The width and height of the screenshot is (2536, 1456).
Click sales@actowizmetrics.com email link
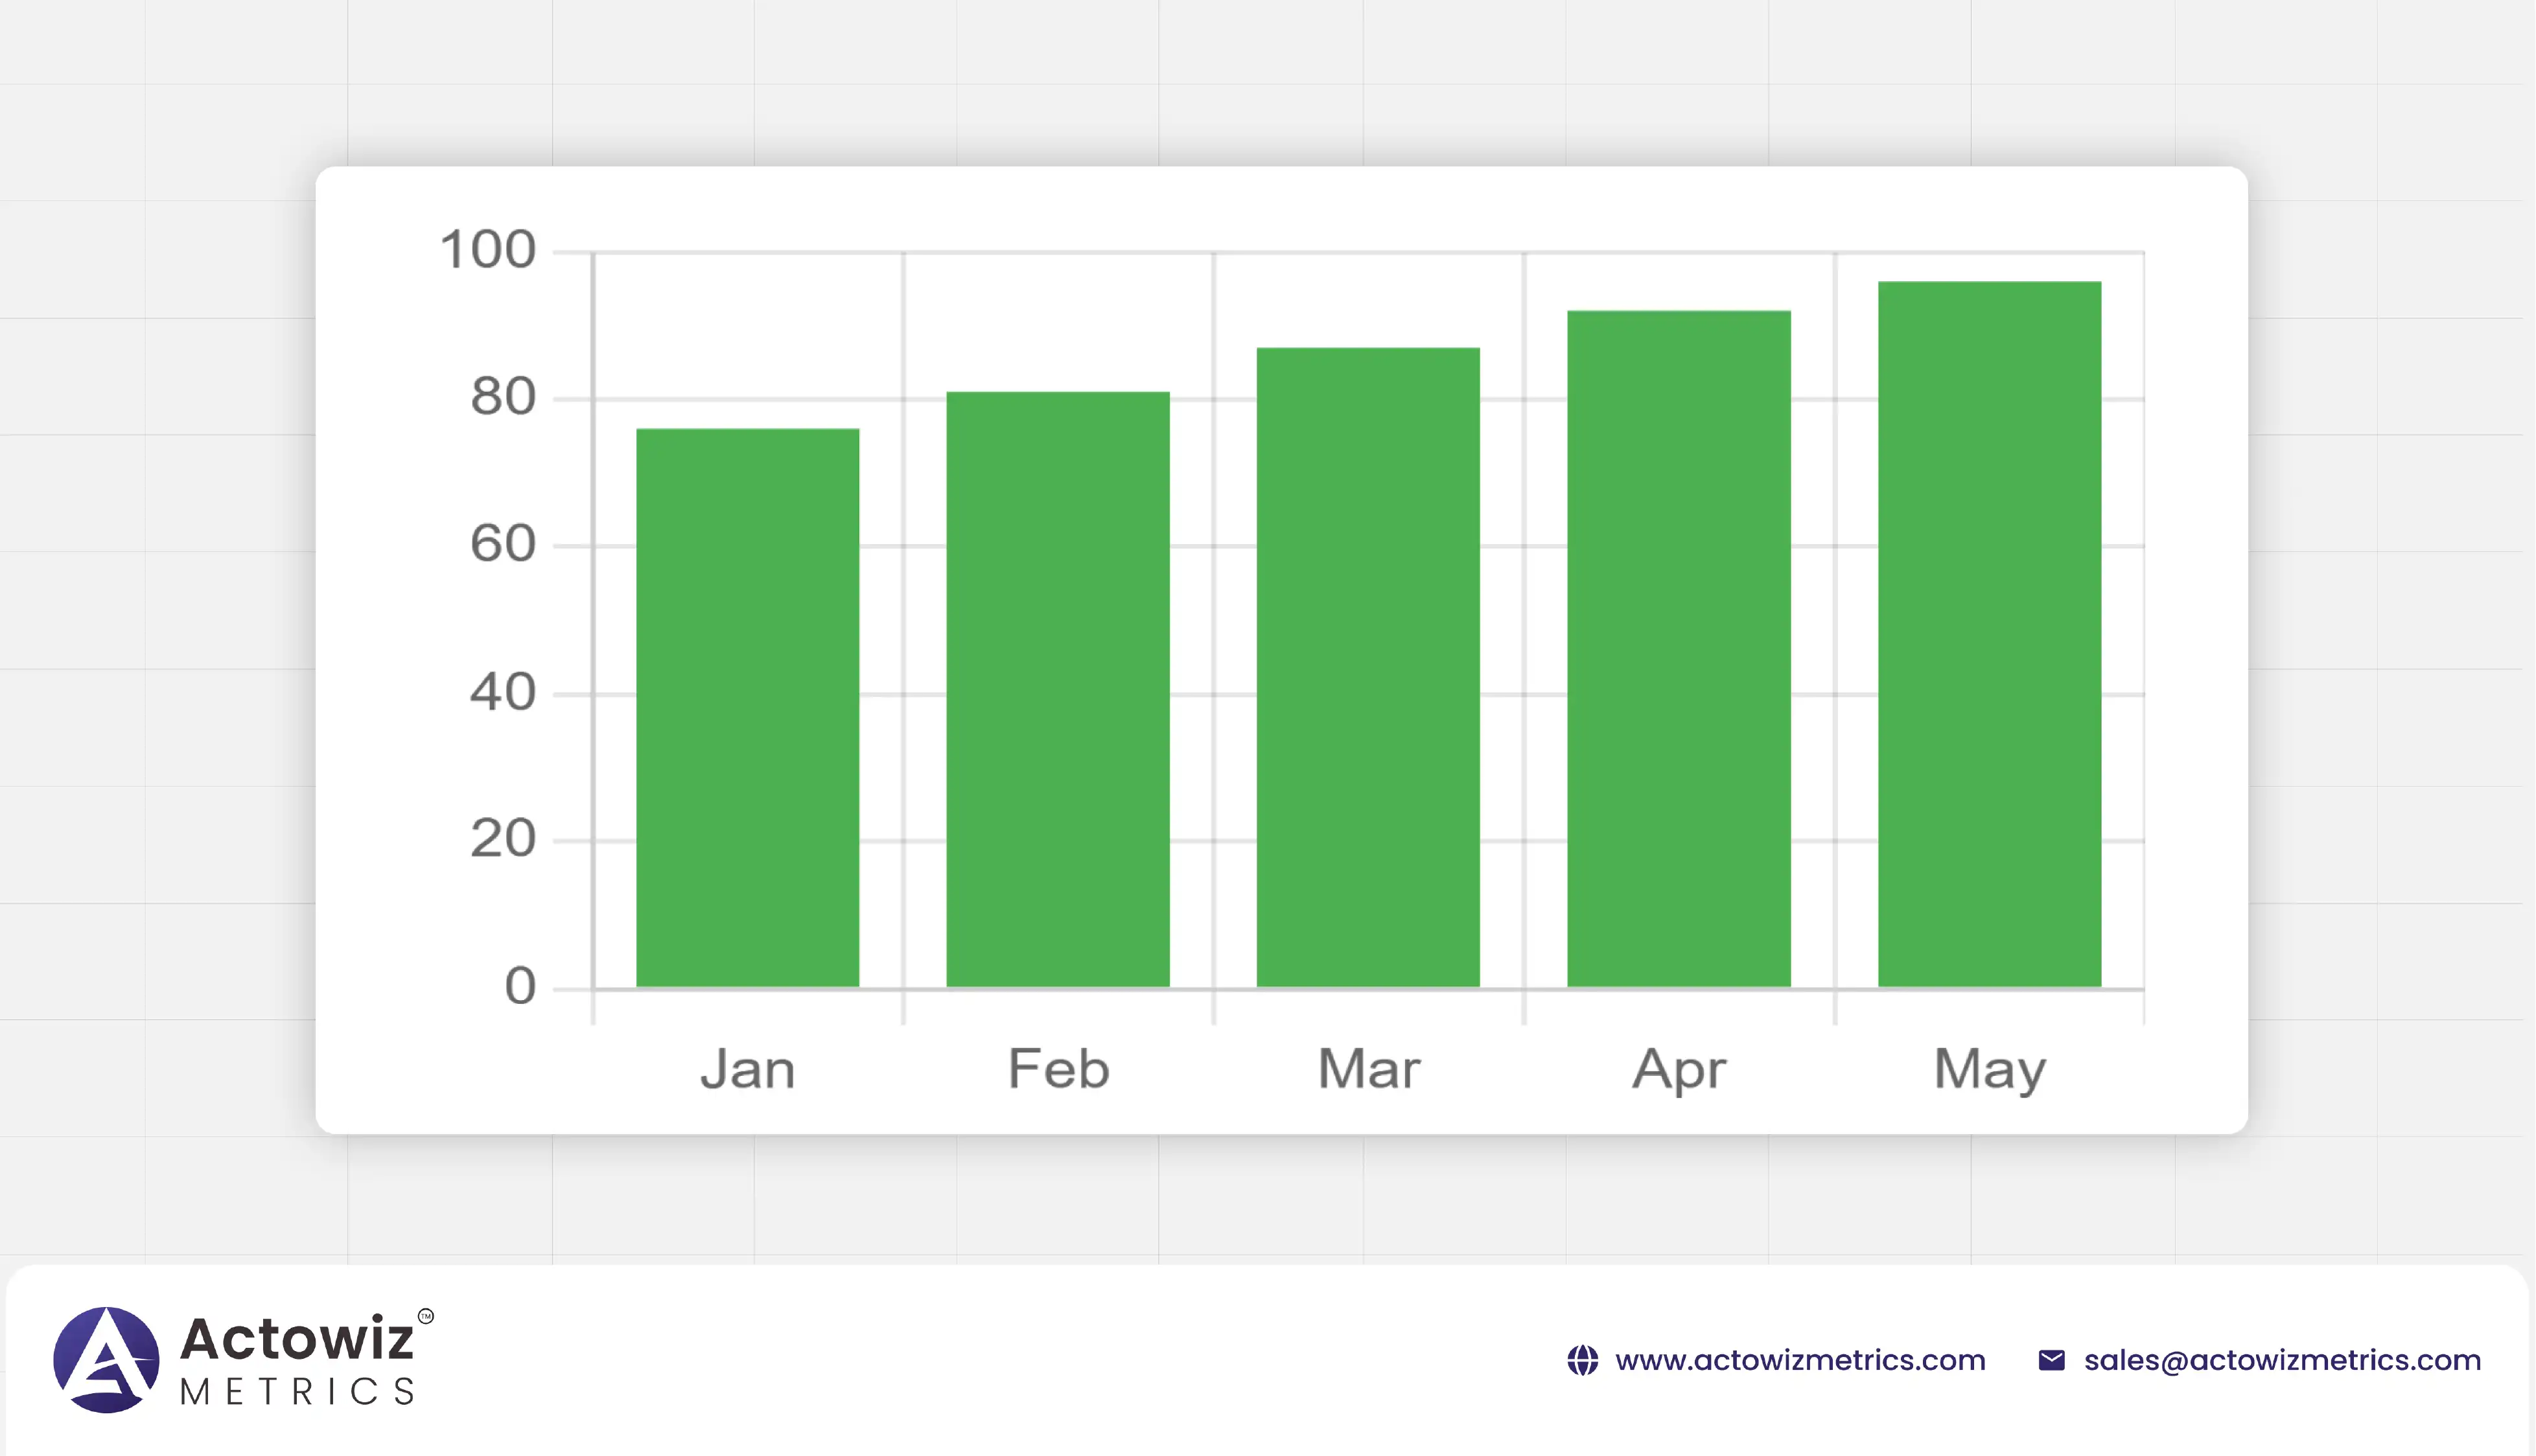pos(2282,1360)
